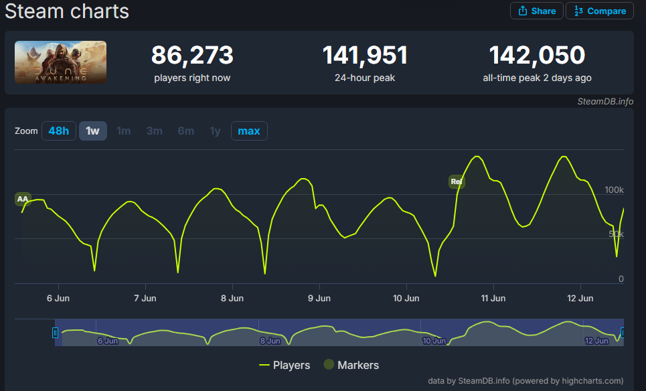
Task: Select the 1m zoom range
Action: click(x=124, y=131)
